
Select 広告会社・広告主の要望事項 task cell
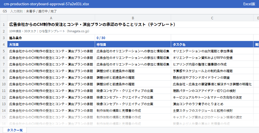212,84
